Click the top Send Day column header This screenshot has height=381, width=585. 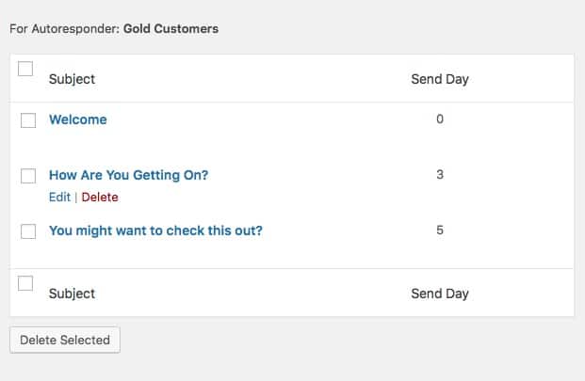(x=440, y=79)
